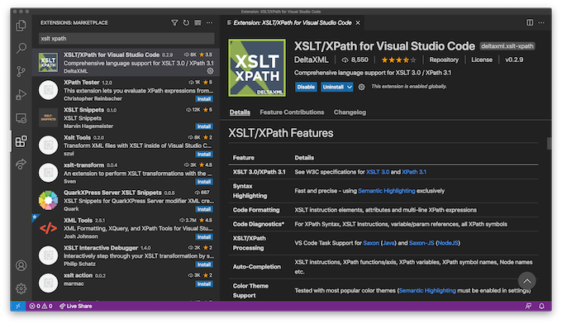Open manage gear next to Uninstall button
Image resolution: width=562 pixels, height=324 pixels.
[362, 87]
